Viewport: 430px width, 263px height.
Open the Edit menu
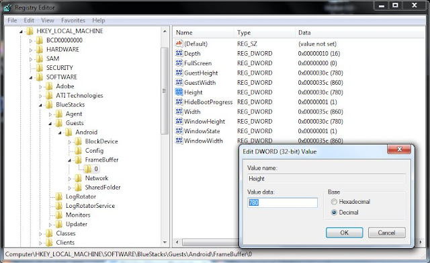pyautogui.click(x=29, y=20)
